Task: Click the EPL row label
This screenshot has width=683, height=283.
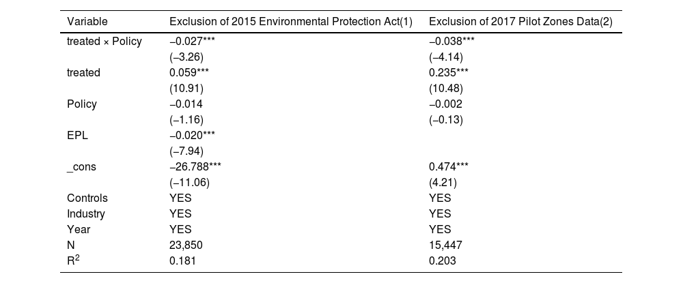Action: click(x=78, y=136)
